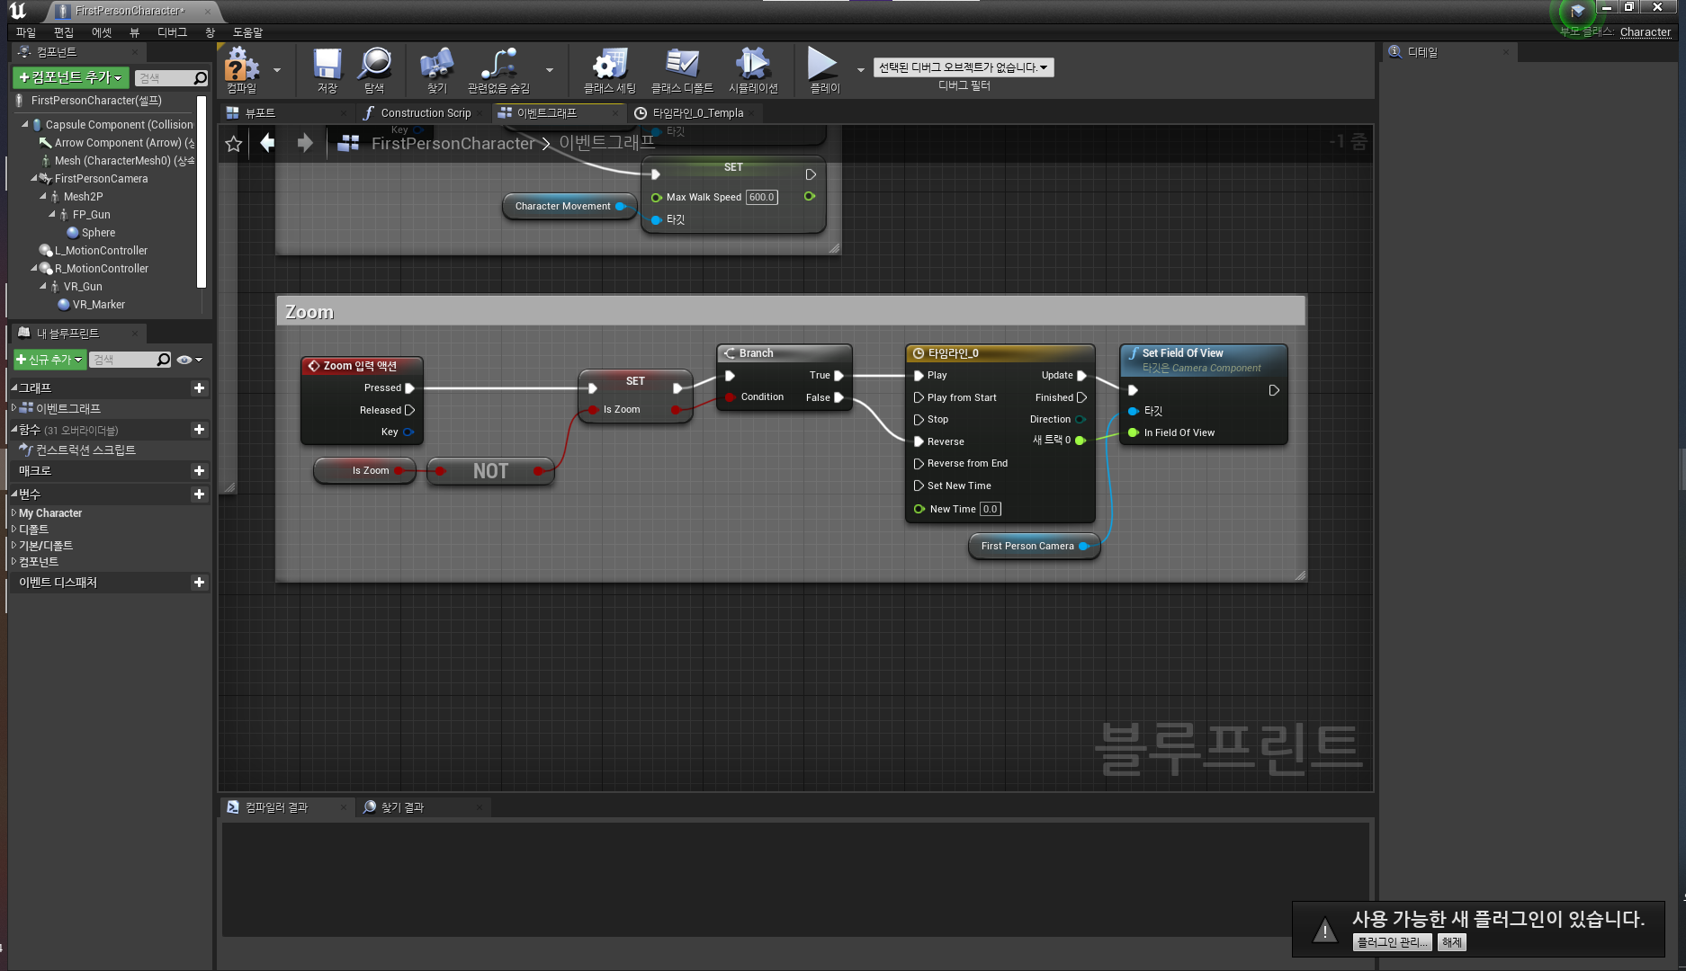Open Class Settings (클래스 세팅)

(x=609, y=70)
